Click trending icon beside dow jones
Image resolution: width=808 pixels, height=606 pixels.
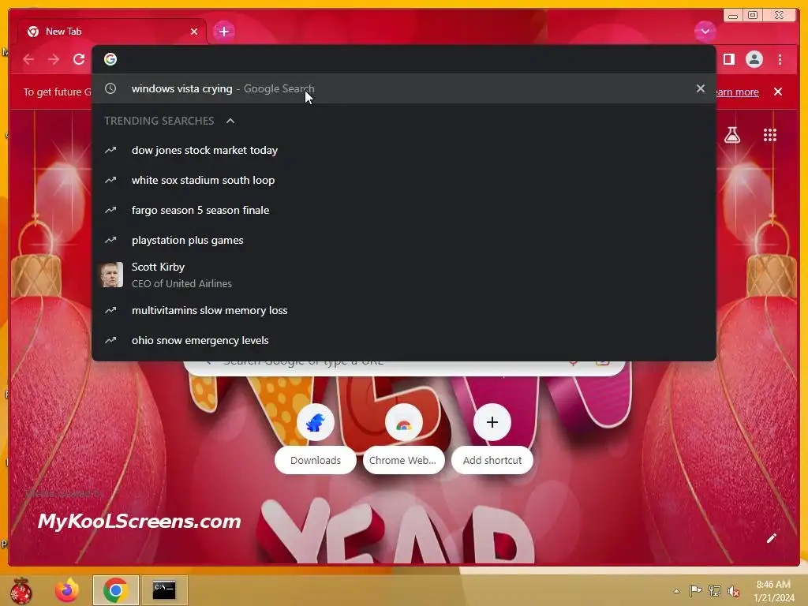point(110,151)
